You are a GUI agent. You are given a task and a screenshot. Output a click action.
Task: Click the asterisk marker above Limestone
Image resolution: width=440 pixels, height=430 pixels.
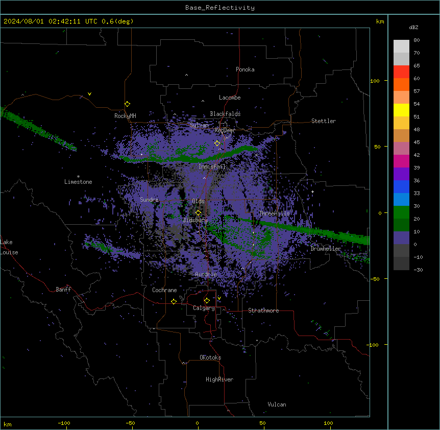78,177
